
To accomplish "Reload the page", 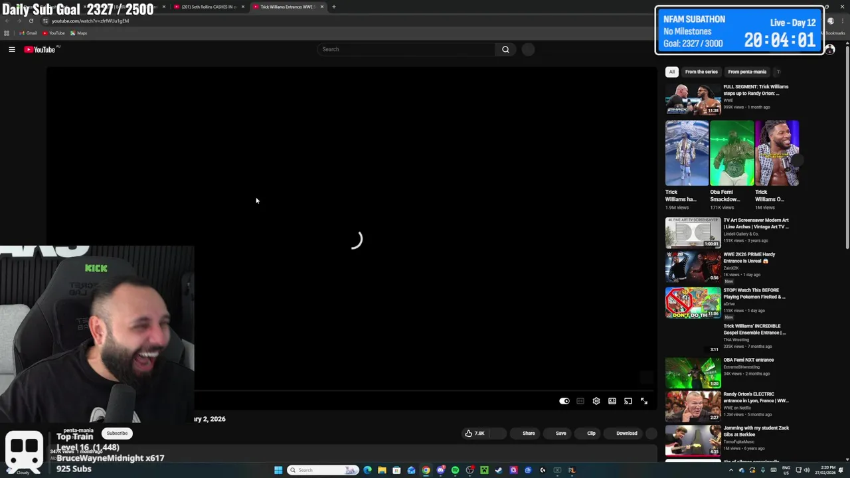I will pos(31,21).
